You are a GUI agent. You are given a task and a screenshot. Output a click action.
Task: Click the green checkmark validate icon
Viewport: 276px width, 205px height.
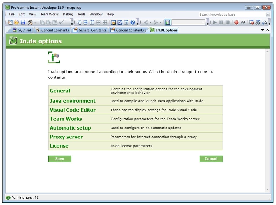pos(61,22)
